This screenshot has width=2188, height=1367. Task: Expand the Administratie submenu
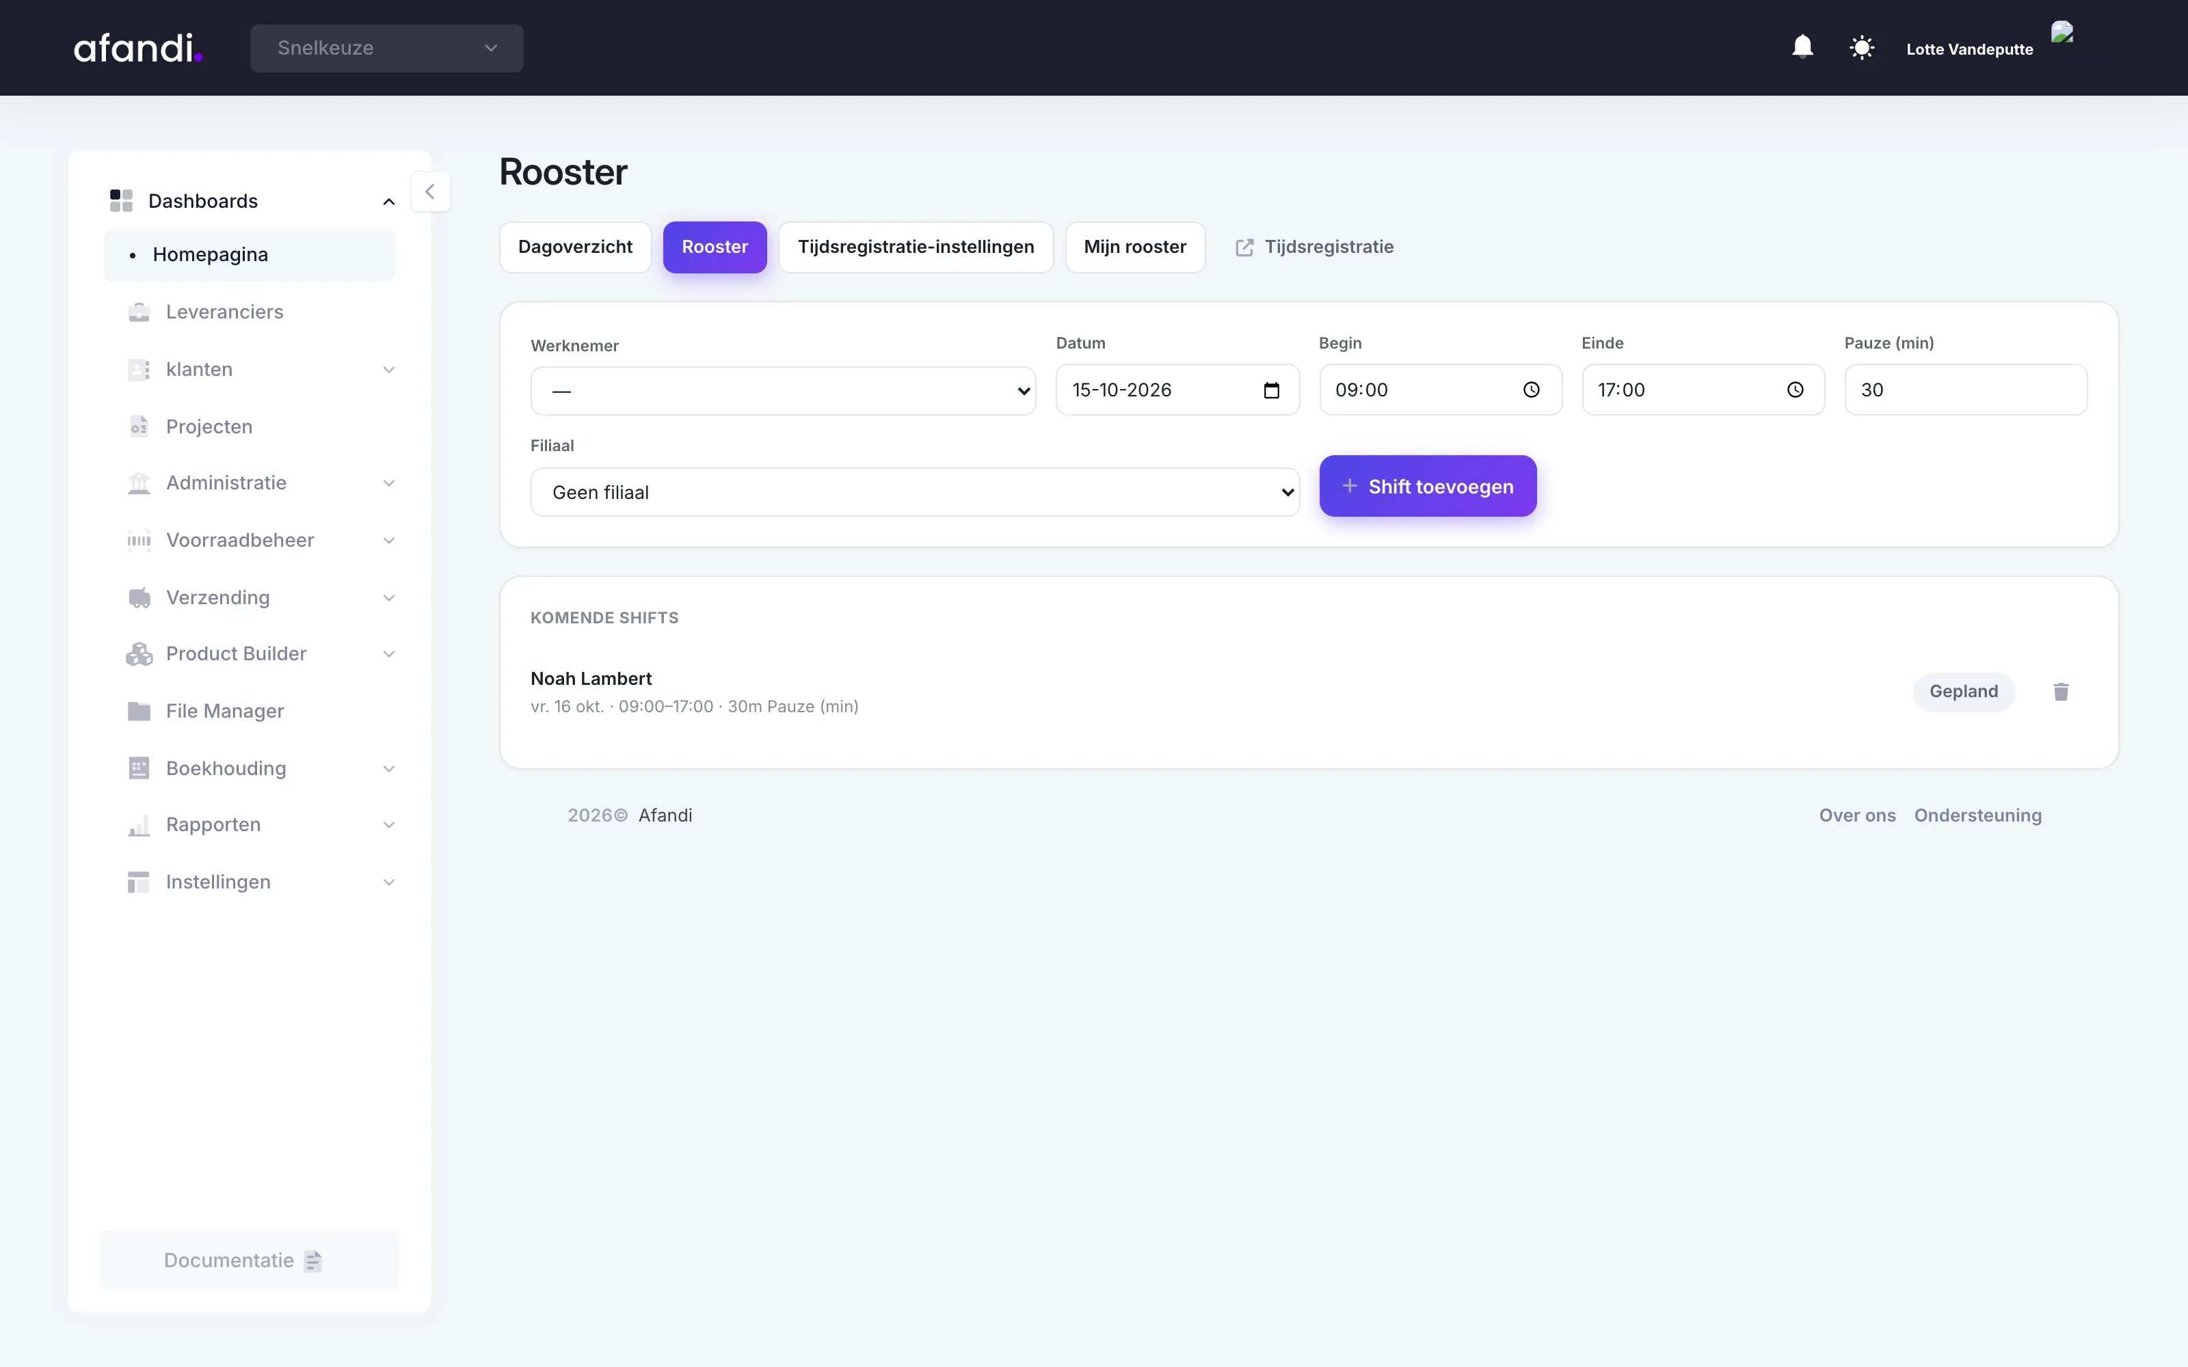(389, 484)
